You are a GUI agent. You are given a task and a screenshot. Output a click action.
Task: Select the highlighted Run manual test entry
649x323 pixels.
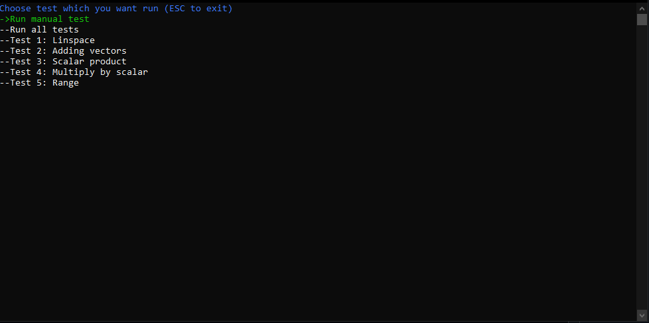tap(44, 19)
